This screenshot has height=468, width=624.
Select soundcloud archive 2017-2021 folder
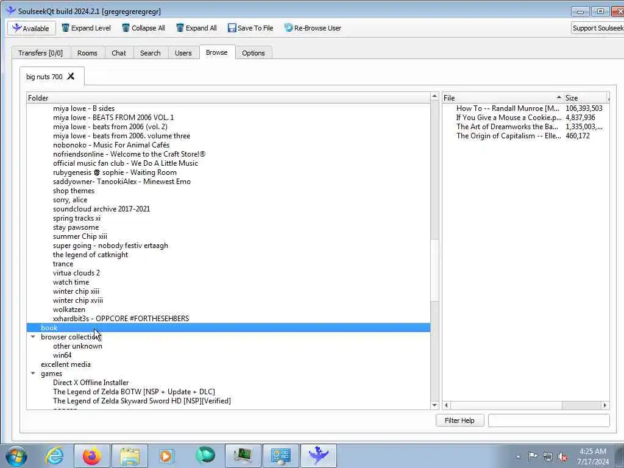tap(102, 208)
